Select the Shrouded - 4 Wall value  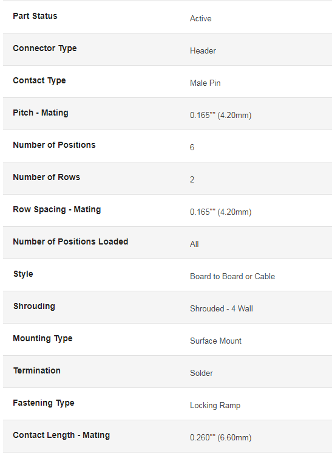[x=222, y=308]
